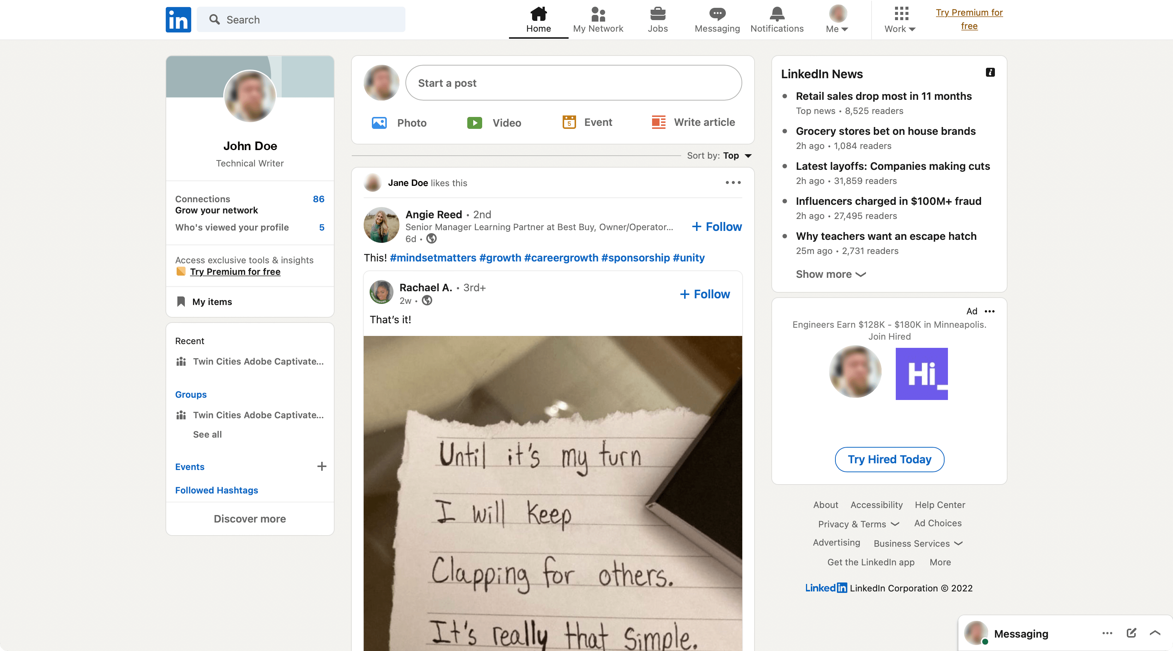Go to My Network tab
The width and height of the screenshot is (1173, 651).
tap(598, 20)
